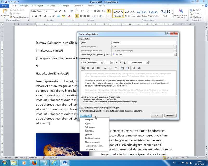Viewport: 208px width, 166px height.
Task: Toggle bold in the Formatvorlage dialog
Action: (x=116, y=63)
